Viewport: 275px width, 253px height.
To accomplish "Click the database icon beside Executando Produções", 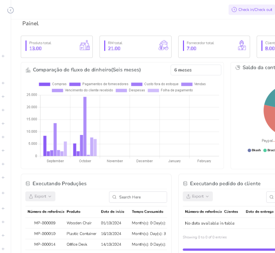I will [x=28, y=184].
